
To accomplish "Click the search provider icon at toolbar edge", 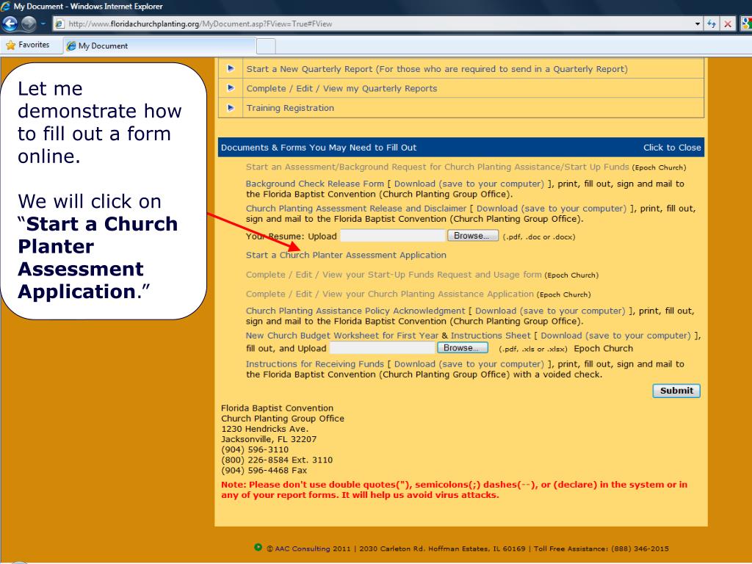I will coord(746,23).
